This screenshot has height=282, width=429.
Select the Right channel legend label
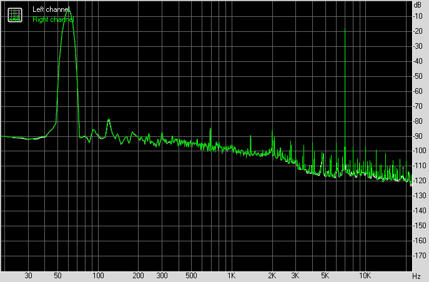click(x=53, y=19)
